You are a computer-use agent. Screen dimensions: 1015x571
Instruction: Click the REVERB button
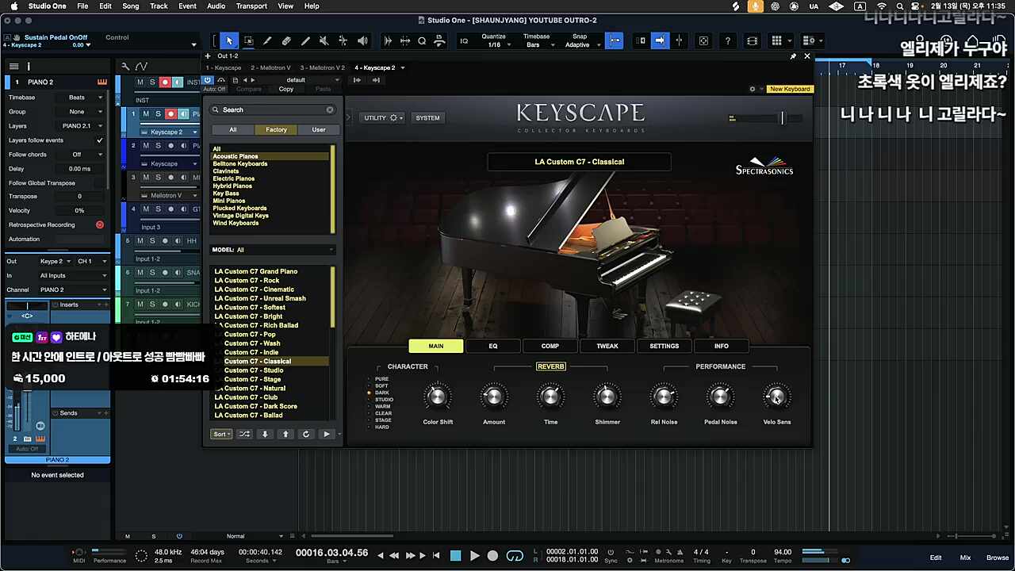550,366
